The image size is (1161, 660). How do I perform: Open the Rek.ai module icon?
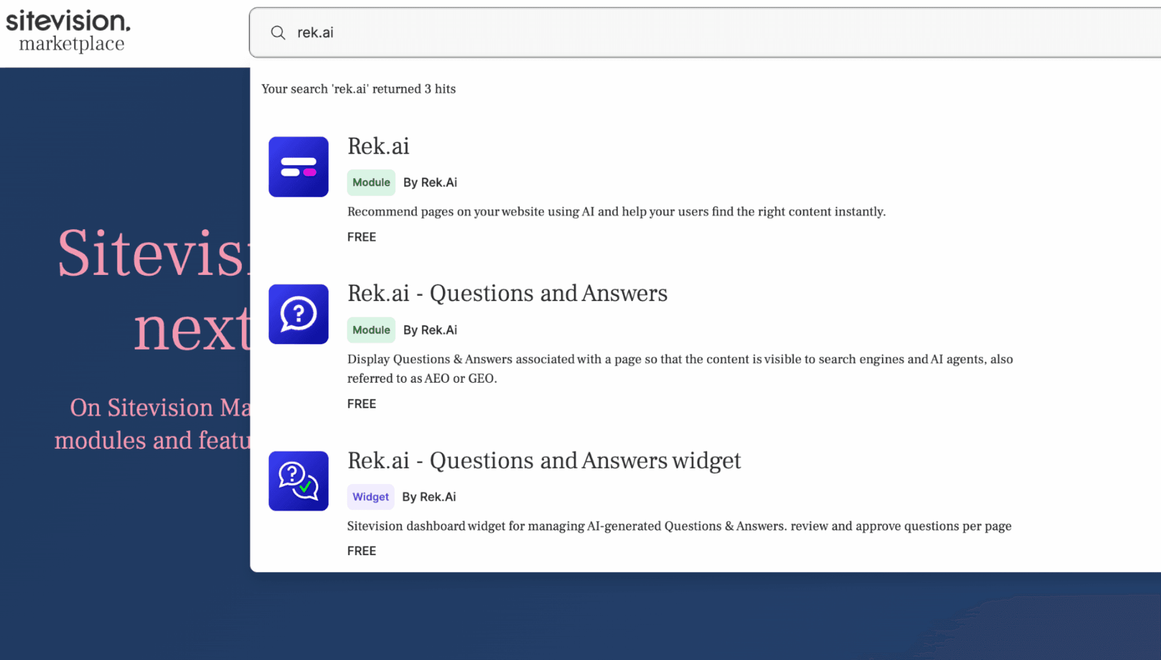[299, 167]
